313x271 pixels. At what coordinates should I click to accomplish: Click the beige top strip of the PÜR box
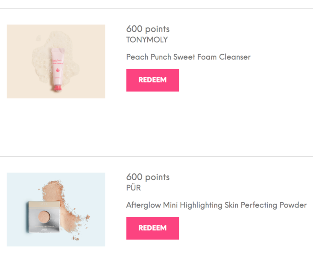pos(44,204)
